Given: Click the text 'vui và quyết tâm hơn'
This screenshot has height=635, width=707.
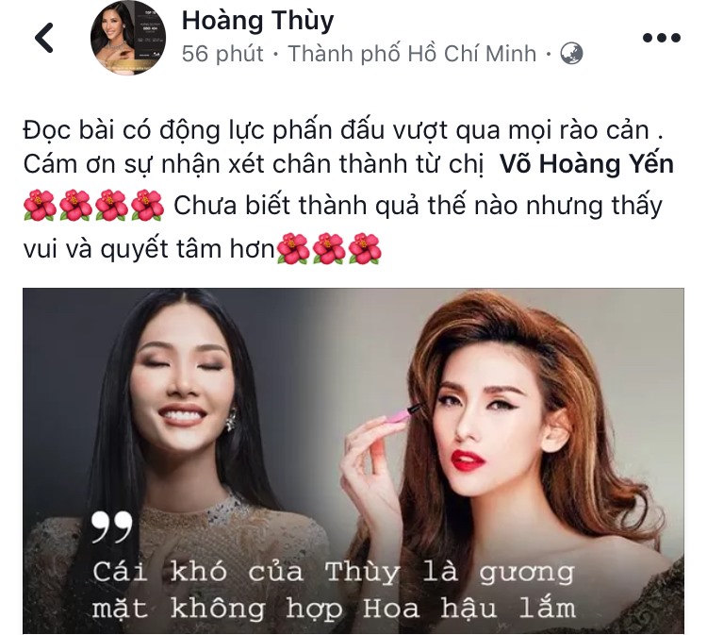Looking at the screenshot, I should coord(149,250).
